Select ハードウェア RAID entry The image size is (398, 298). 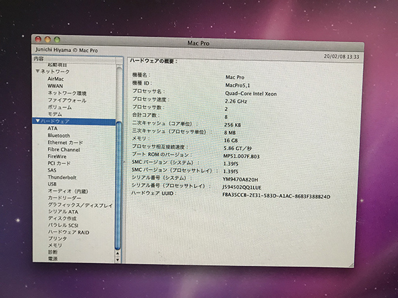[68, 232]
